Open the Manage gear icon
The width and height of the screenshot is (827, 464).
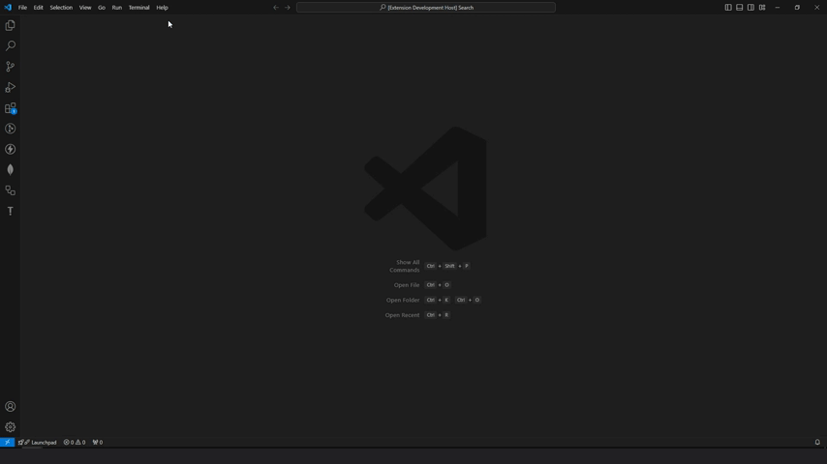coord(10,427)
